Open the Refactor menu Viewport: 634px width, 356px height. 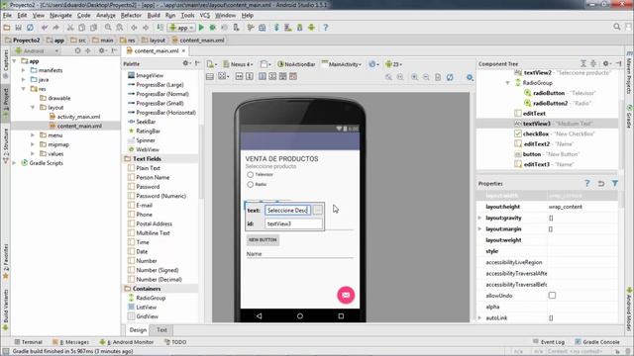pyautogui.click(x=131, y=16)
